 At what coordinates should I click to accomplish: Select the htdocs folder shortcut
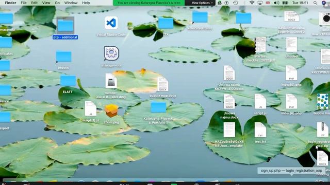[x=63, y=57]
